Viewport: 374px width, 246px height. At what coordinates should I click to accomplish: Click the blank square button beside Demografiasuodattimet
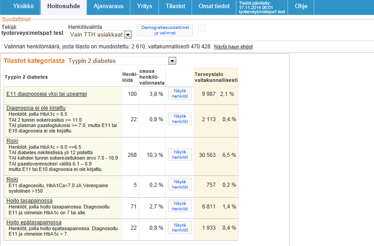pyautogui.click(x=202, y=28)
